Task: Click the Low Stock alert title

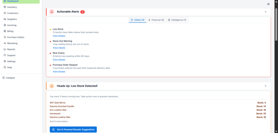Action: (58, 29)
